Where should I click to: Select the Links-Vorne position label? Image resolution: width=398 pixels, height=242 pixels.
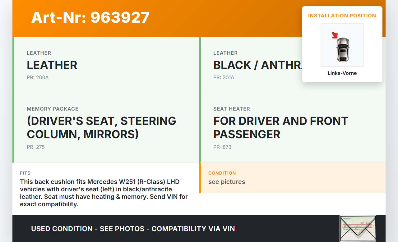tap(342, 73)
